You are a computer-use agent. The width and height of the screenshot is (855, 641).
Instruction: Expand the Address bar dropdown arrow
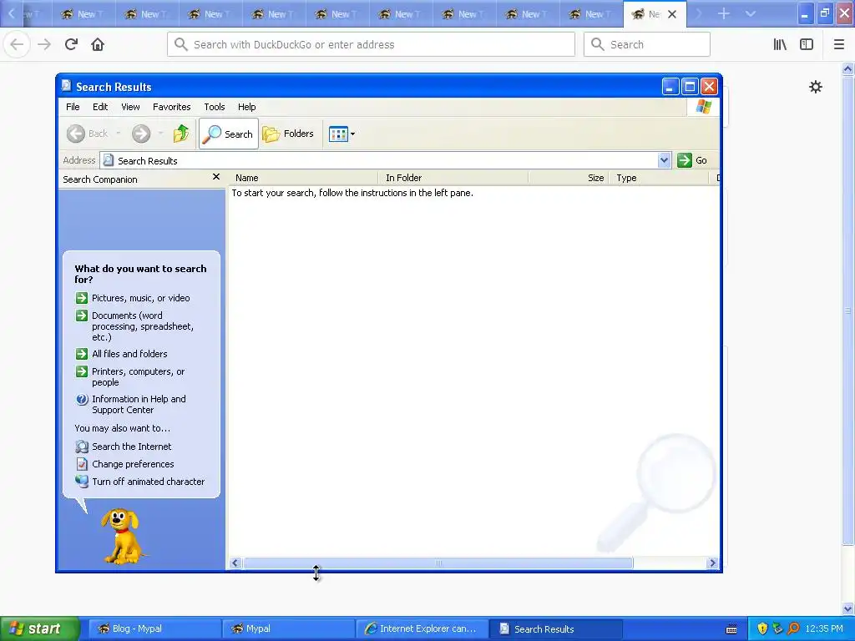(x=664, y=160)
